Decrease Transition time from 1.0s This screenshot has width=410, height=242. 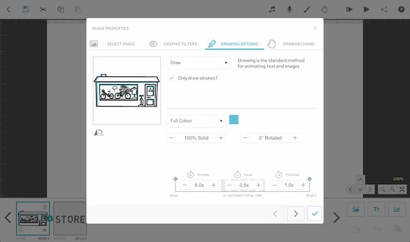(x=274, y=185)
